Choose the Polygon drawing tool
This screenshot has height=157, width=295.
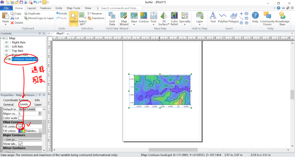coord(234,17)
